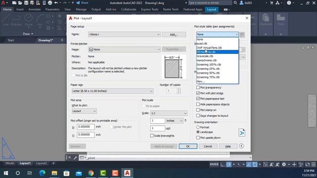Check Scale lineweights option
317x178 pixels.
[x=152, y=135]
